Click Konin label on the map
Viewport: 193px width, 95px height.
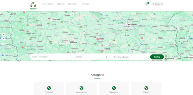pos(79,25)
